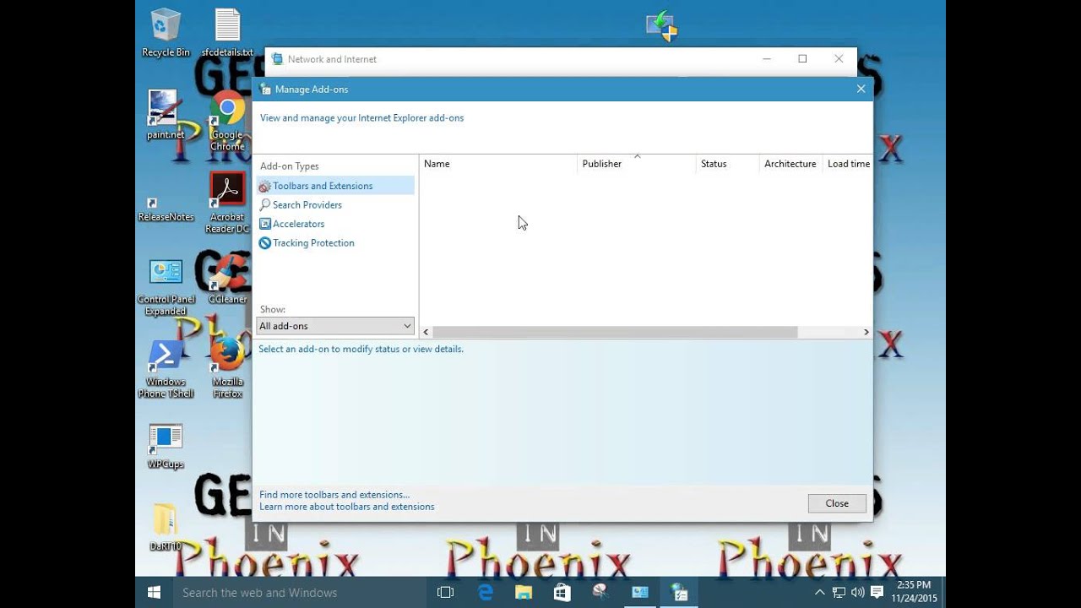This screenshot has width=1081, height=608.
Task: Minimize the Network and Internet window
Action: click(767, 59)
